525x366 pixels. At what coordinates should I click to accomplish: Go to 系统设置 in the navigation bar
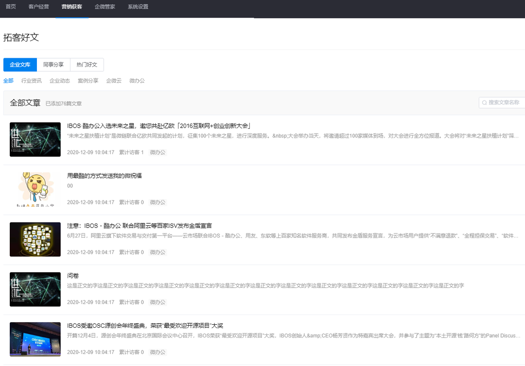(138, 7)
